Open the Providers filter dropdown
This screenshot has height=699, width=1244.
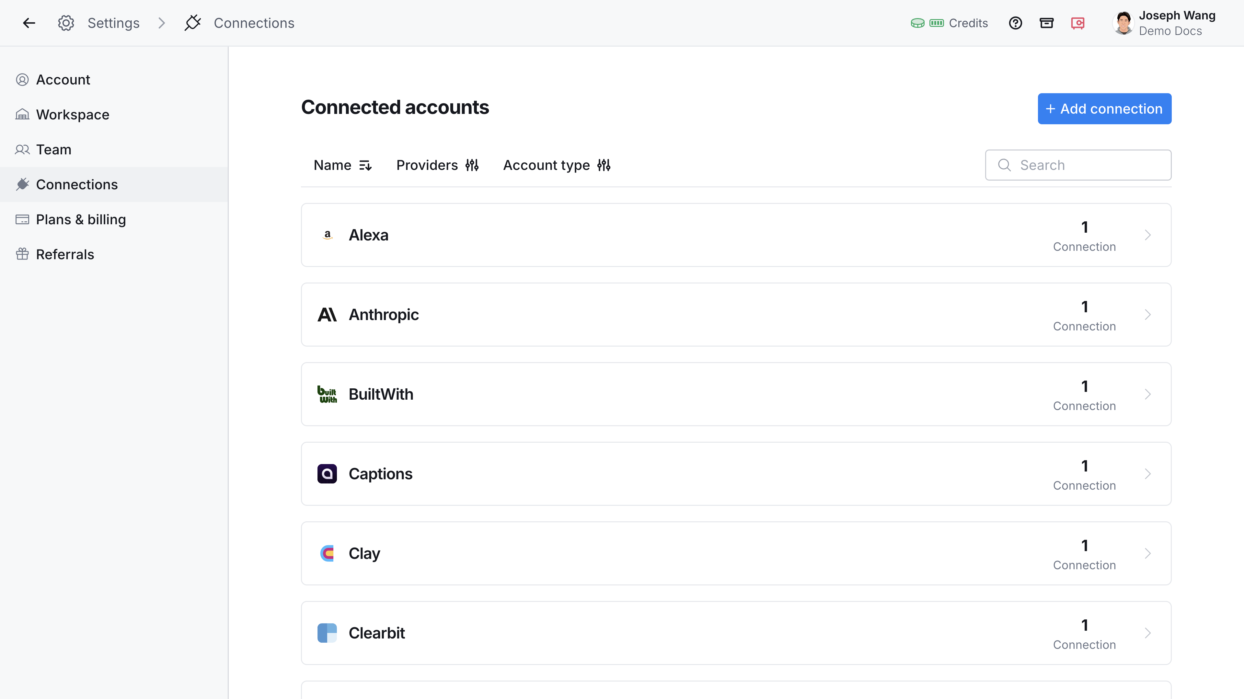tap(437, 165)
